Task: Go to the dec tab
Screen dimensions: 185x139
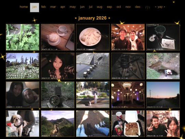Action: coord(138,7)
